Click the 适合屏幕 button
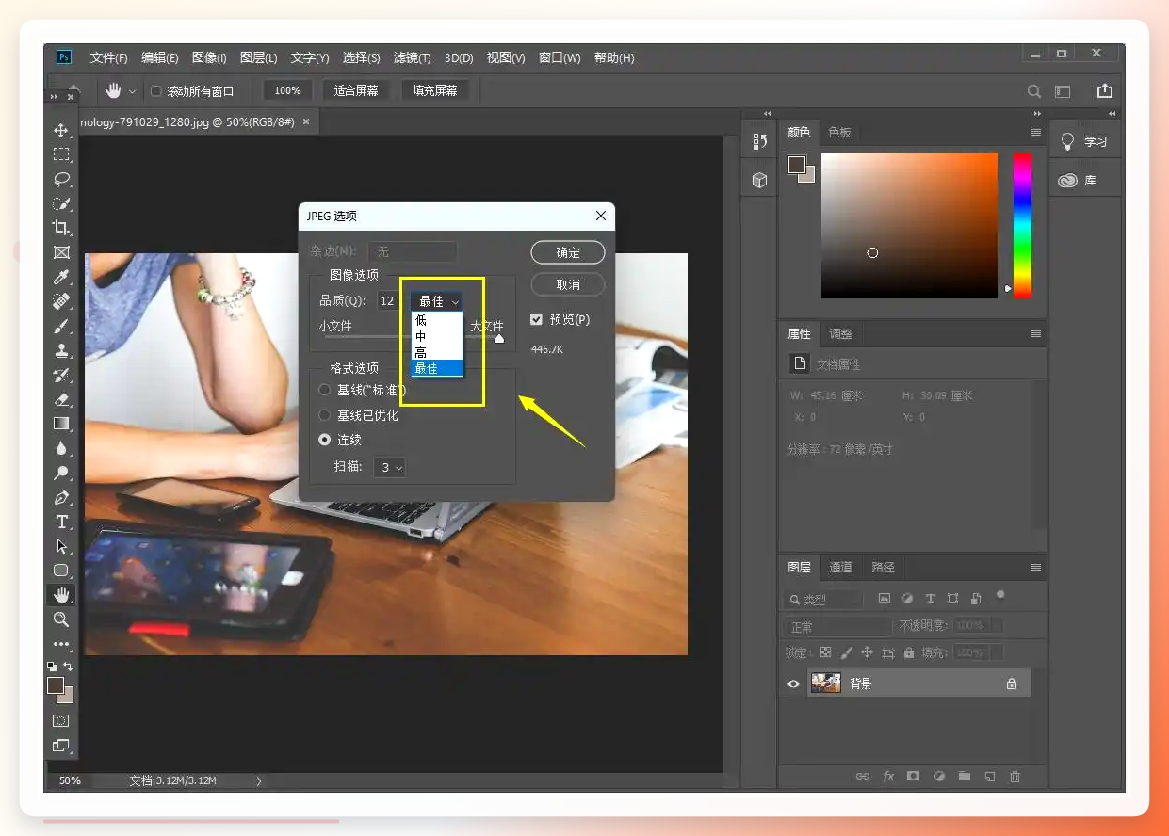The image size is (1169, 836). click(356, 91)
